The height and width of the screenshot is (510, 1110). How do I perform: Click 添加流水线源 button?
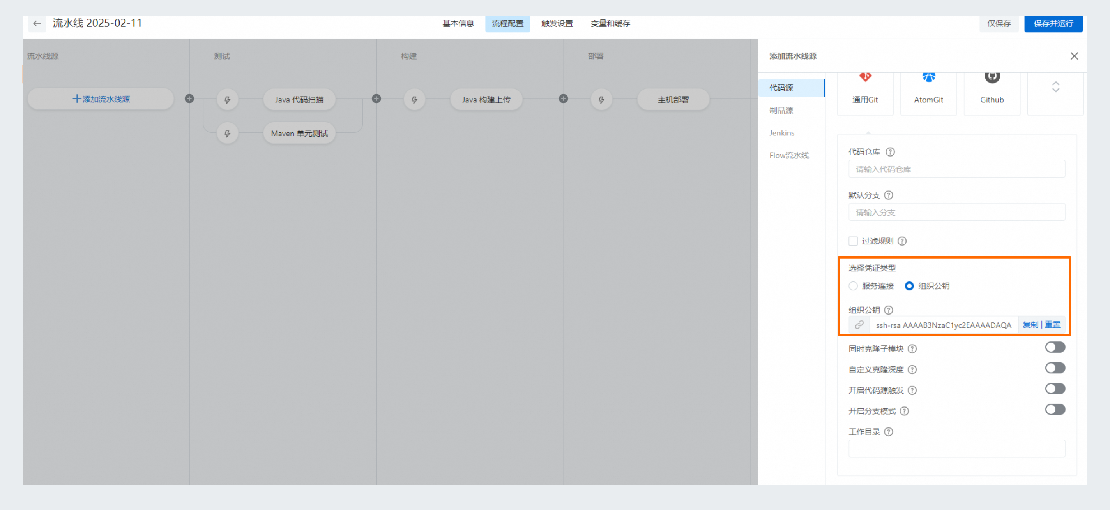101,99
